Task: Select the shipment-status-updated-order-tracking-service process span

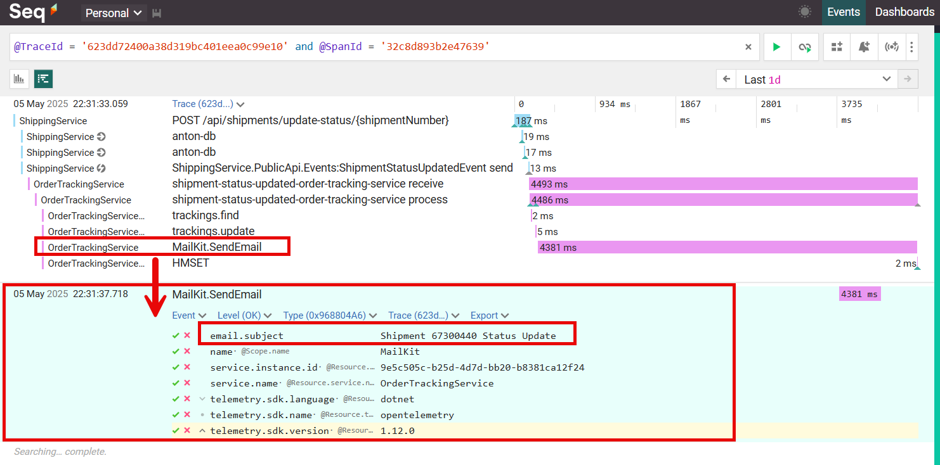Action: pyautogui.click(x=310, y=200)
